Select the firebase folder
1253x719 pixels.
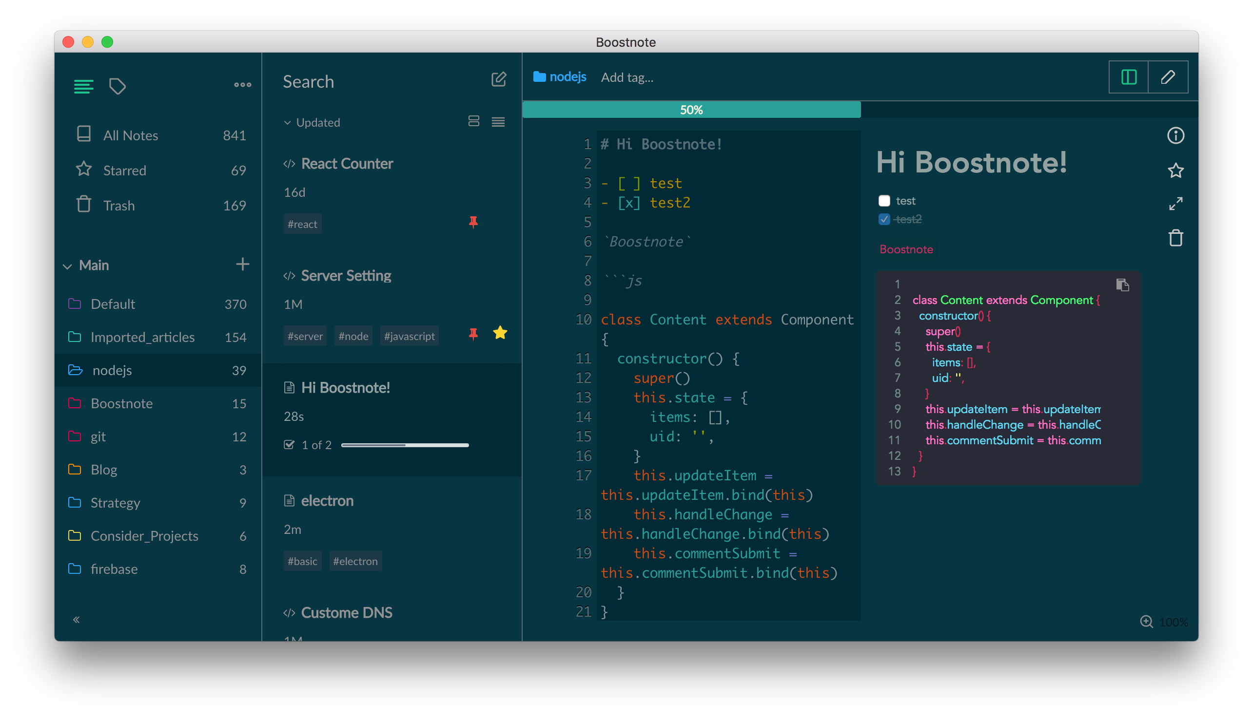158,568
